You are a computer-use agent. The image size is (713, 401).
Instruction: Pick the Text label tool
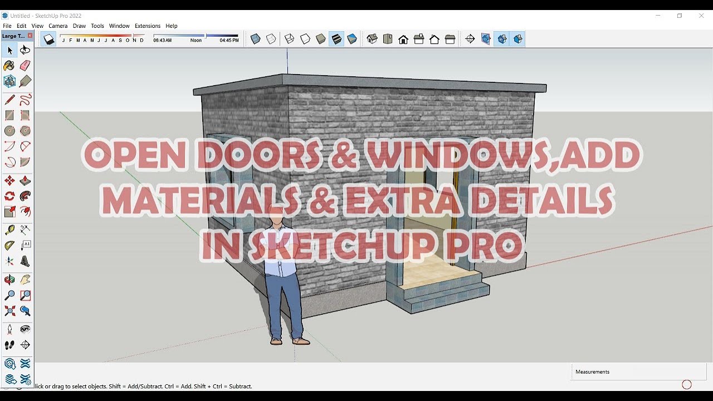[x=25, y=246]
